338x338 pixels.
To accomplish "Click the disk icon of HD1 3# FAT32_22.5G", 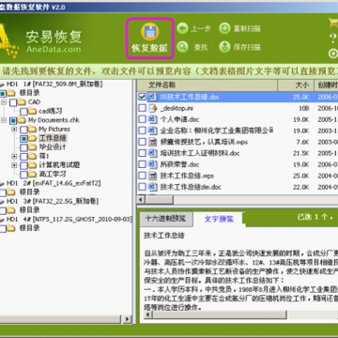I will pos(2,201).
